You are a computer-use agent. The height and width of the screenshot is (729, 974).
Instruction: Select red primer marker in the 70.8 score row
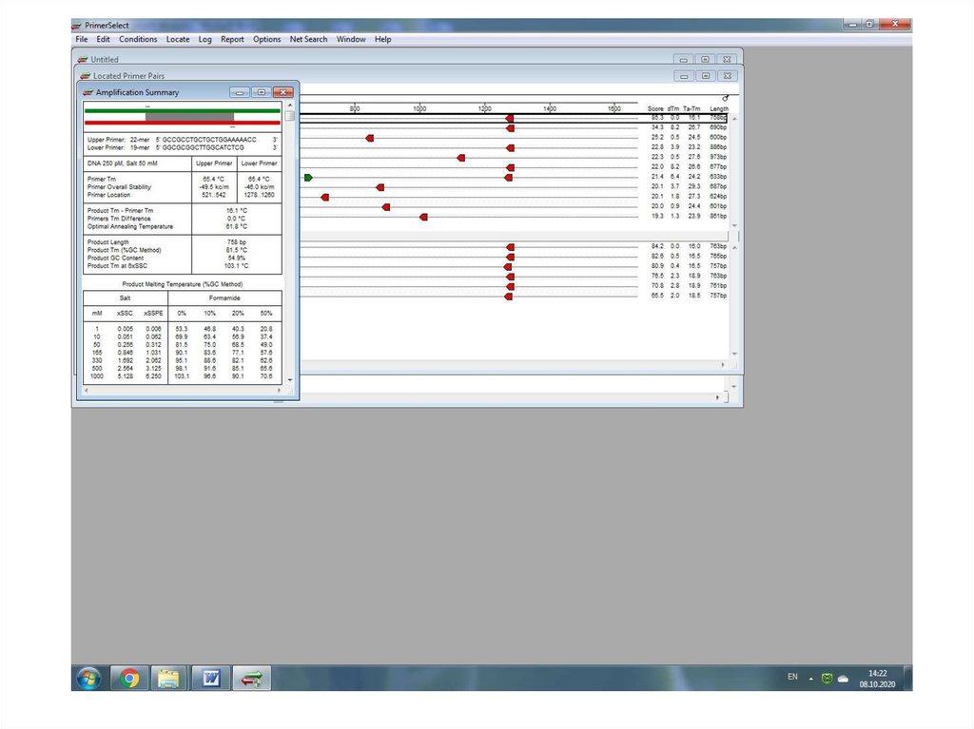pyautogui.click(x=510, y=287)
